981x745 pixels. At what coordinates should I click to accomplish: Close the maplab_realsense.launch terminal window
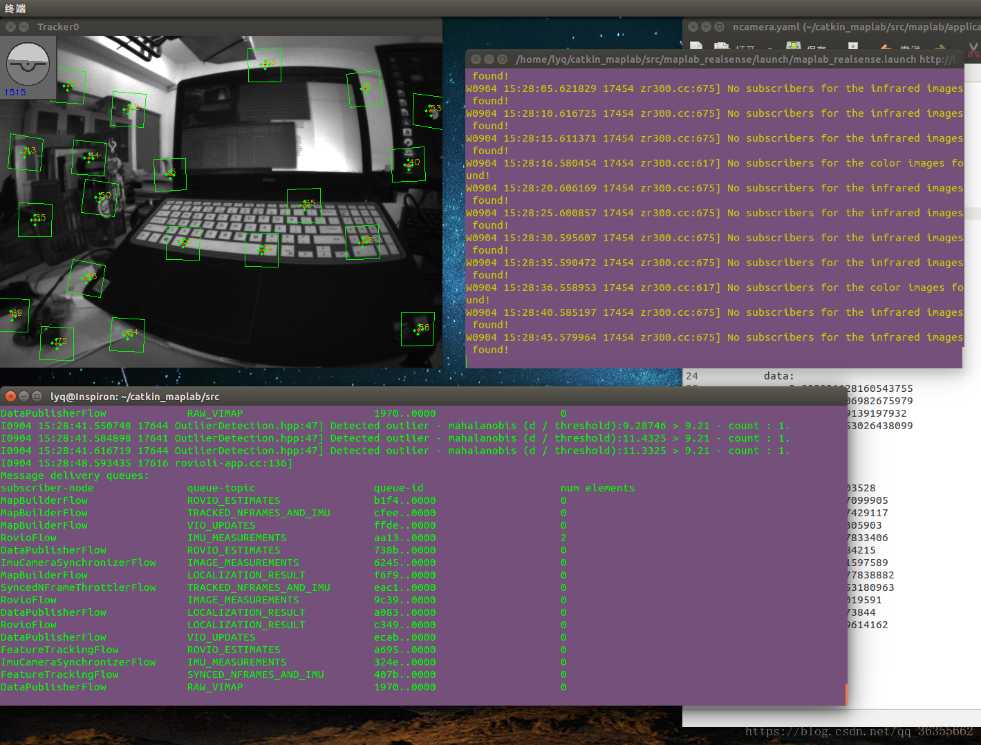tap(476, 59)
